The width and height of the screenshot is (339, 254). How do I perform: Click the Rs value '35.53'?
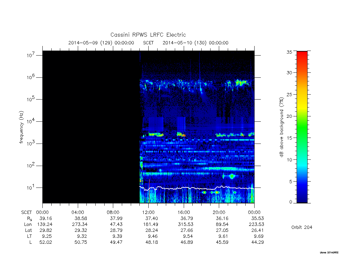258,218
